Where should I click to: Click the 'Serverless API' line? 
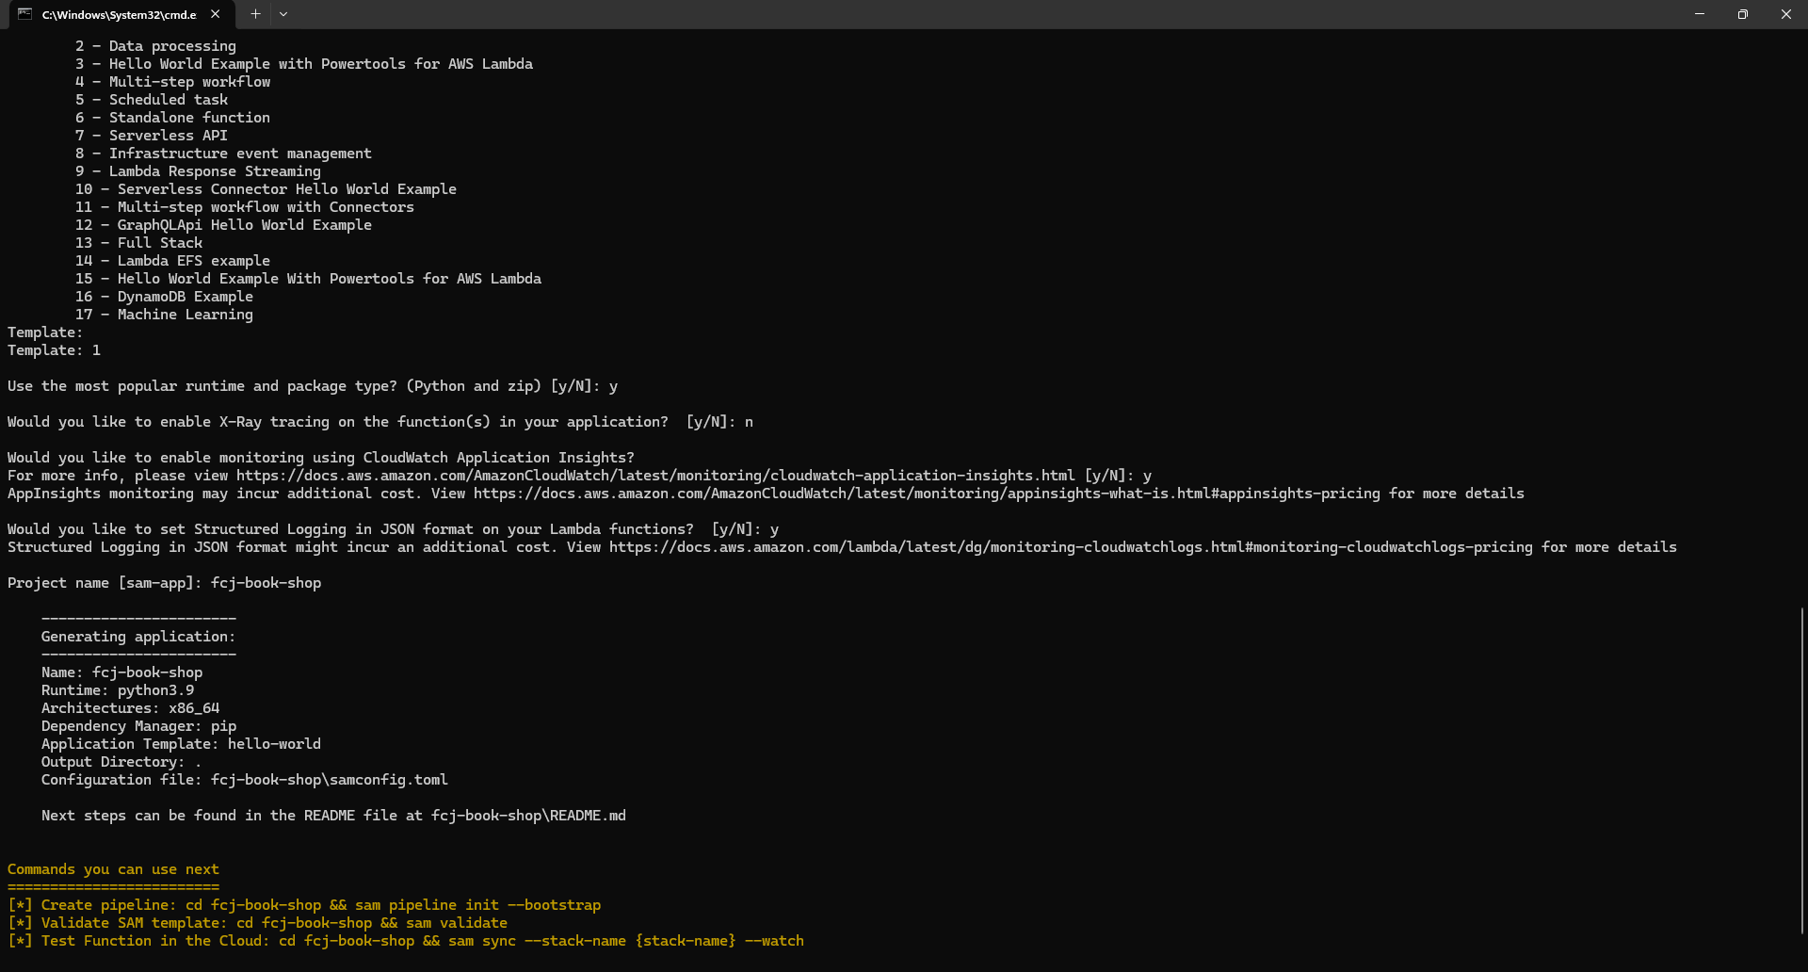tap(152, 136)
